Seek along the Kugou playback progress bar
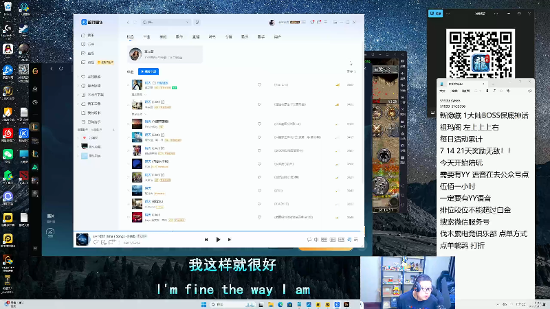Screen dimensions: 550x309 pos(217,231)
